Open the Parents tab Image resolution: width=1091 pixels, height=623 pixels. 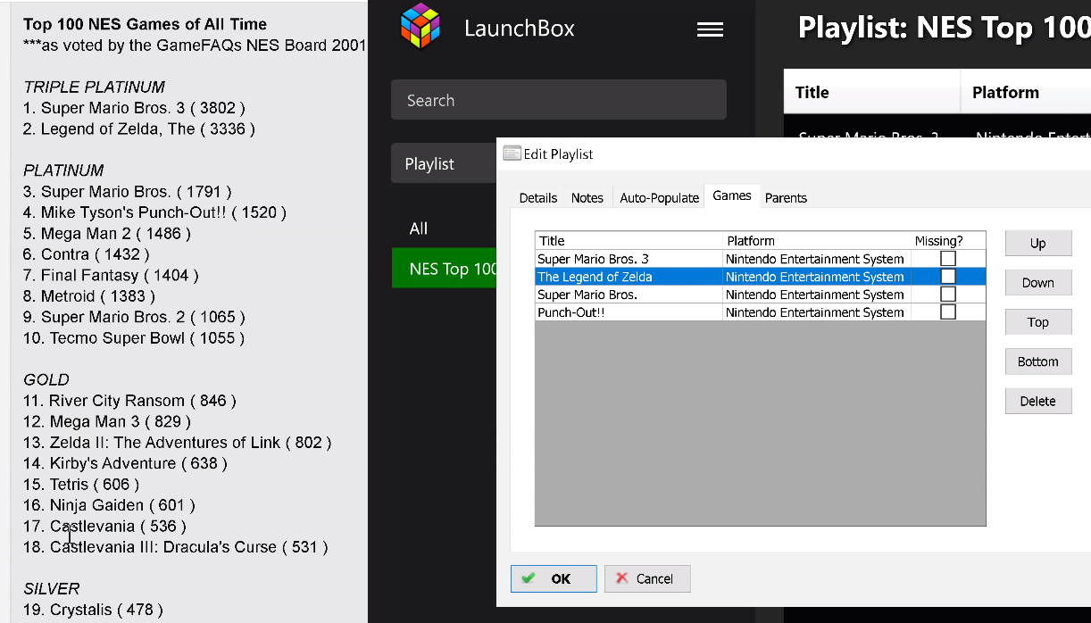[x=786, y=198]
